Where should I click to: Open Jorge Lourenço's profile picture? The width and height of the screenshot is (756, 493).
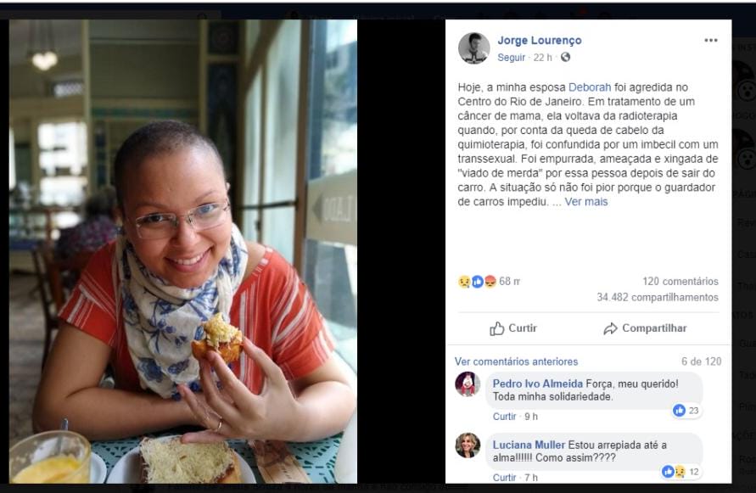(x=474, y=48)
